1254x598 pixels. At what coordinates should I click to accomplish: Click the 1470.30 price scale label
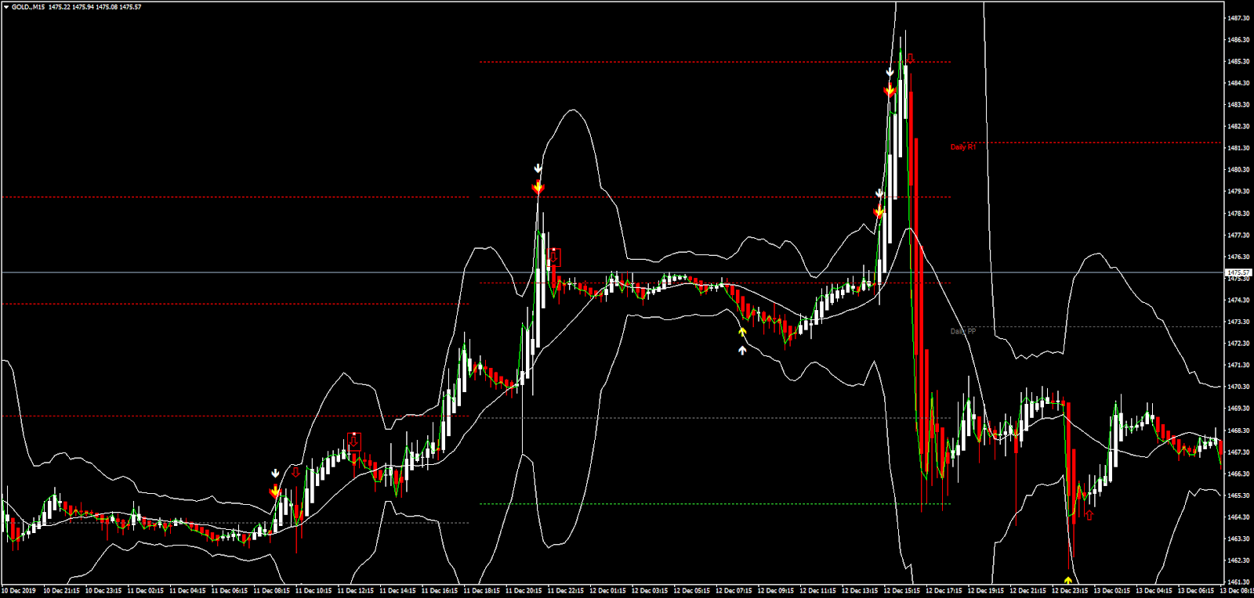pyautogui.click(x=1239, y=387)
